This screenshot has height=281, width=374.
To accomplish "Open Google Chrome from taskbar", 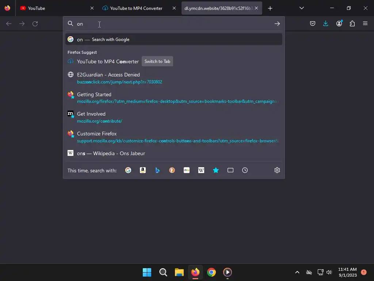I will click(x=211, y=272).
